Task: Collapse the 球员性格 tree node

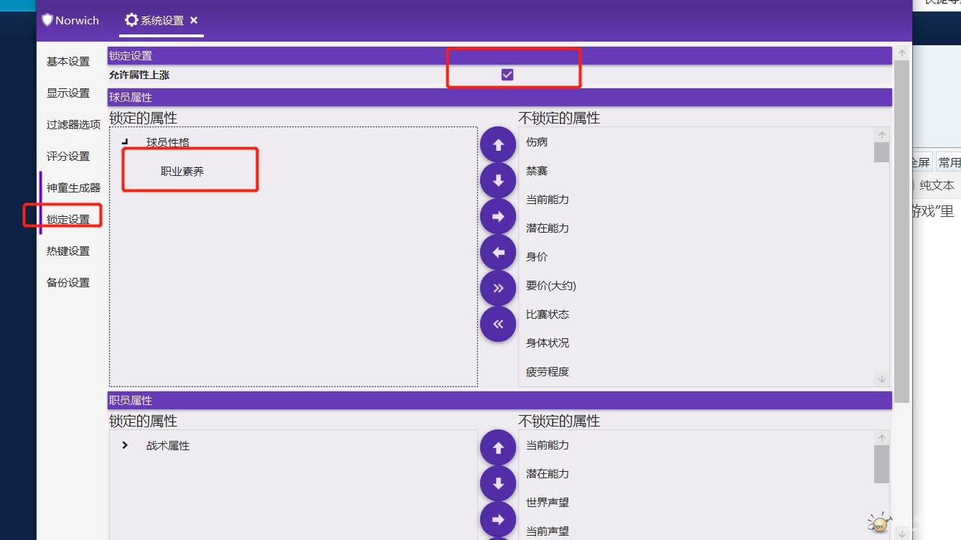Action: (x=125, y=142)
